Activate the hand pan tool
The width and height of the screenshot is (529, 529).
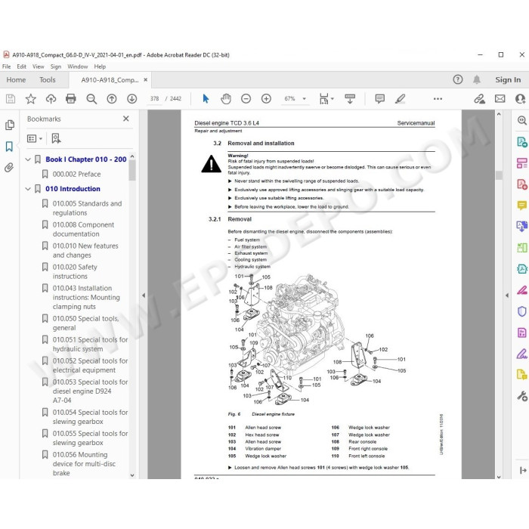(226, 99)
